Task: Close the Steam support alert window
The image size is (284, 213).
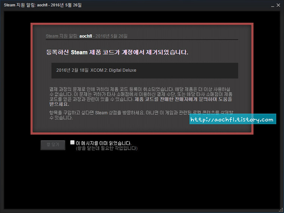Action: [278, 5]
